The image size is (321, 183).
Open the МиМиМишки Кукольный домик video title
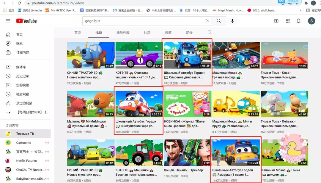coord(87,124)
